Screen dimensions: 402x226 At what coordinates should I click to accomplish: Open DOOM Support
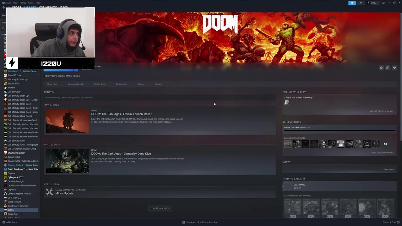pos(159,84)
